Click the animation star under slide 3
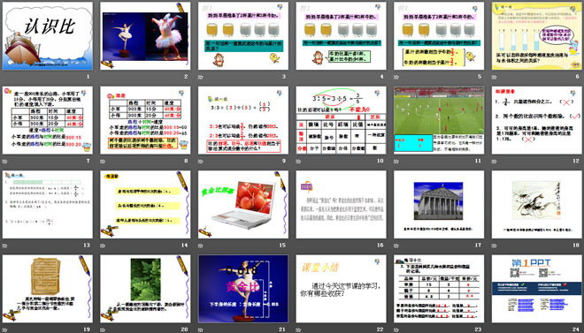Screen dimensions: 584x333 (201, 78)
